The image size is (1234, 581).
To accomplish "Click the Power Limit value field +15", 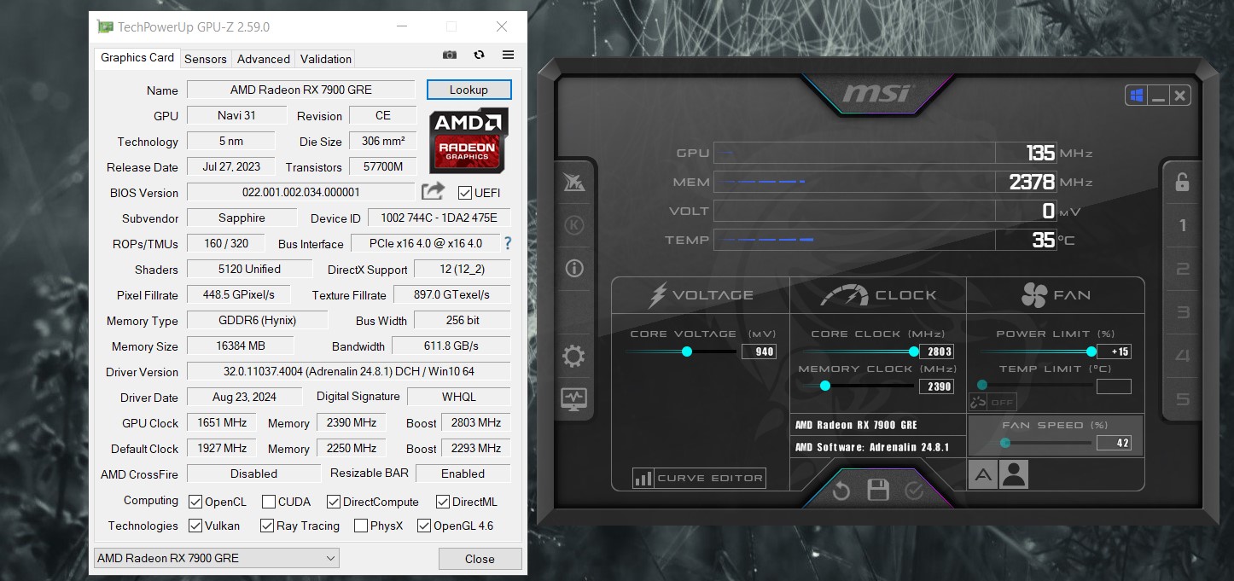I will tap(1114, 352).
